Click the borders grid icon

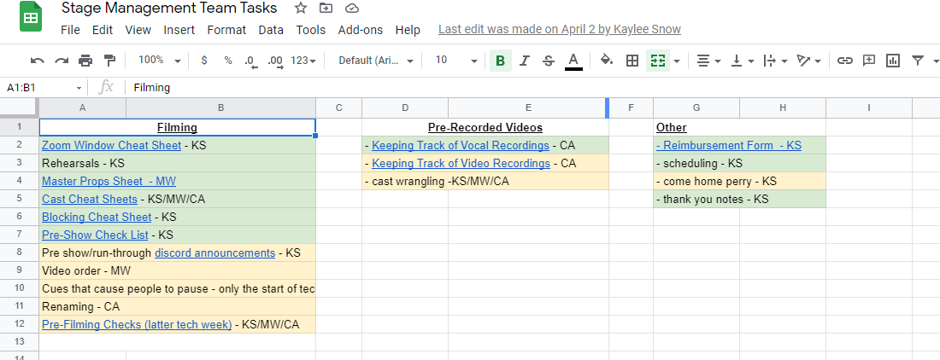[632, 61]
